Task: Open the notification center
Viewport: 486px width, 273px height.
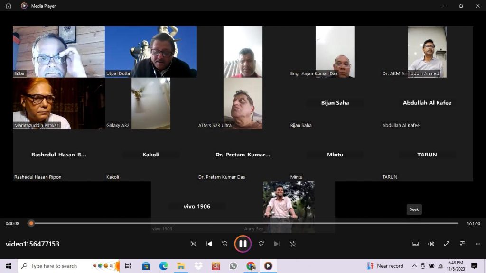Action: [x=474, y=266]
